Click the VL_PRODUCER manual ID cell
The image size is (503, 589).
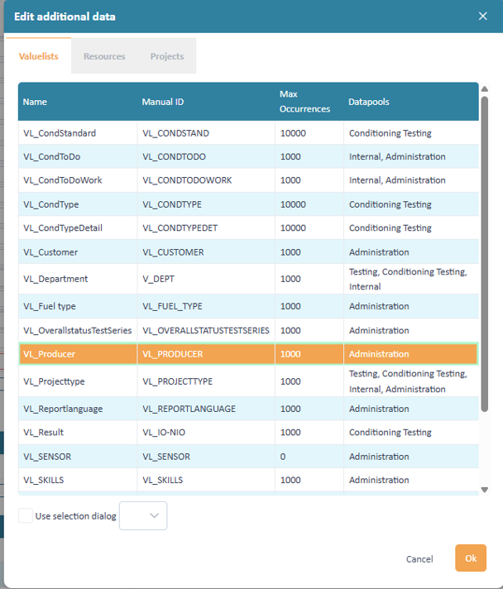[206, 354]
